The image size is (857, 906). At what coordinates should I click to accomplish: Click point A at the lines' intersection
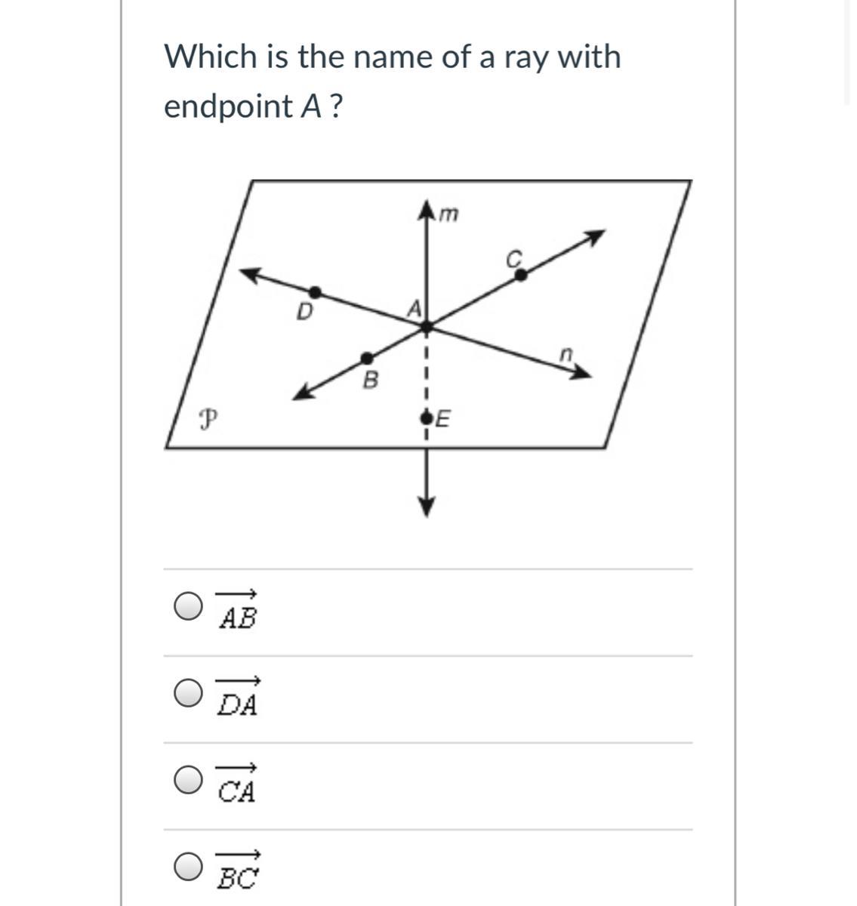(x=427, y=328)
